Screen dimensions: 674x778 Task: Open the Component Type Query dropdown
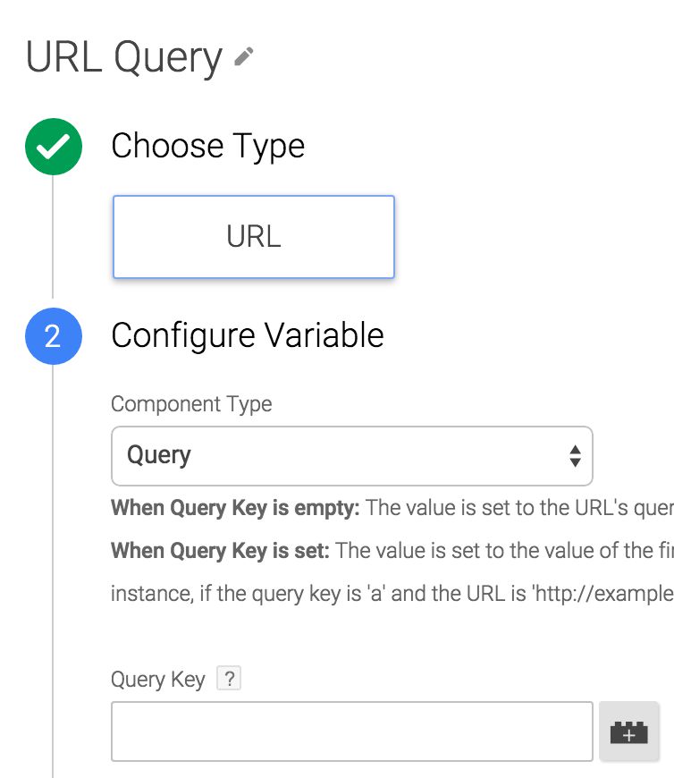tap(352, 455)
